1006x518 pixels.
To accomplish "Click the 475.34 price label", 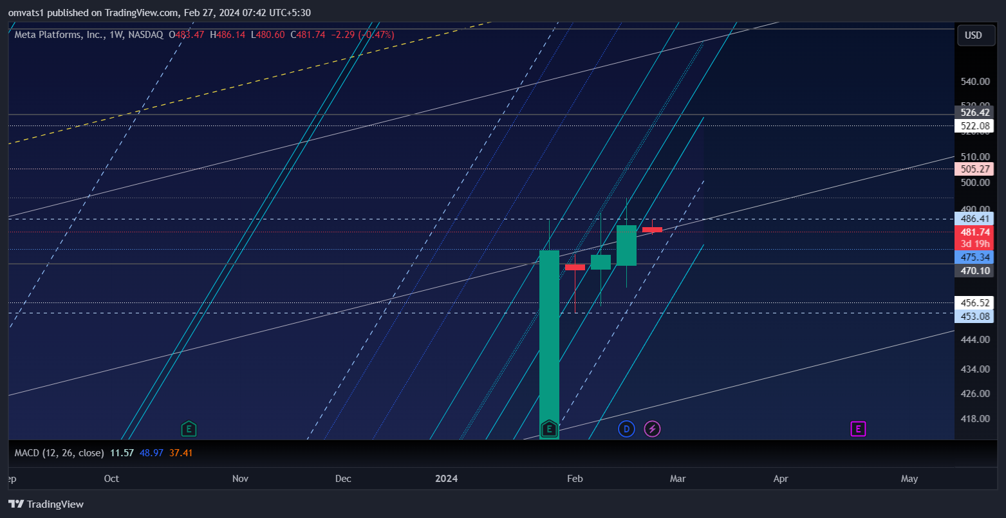I will [974, 257].
